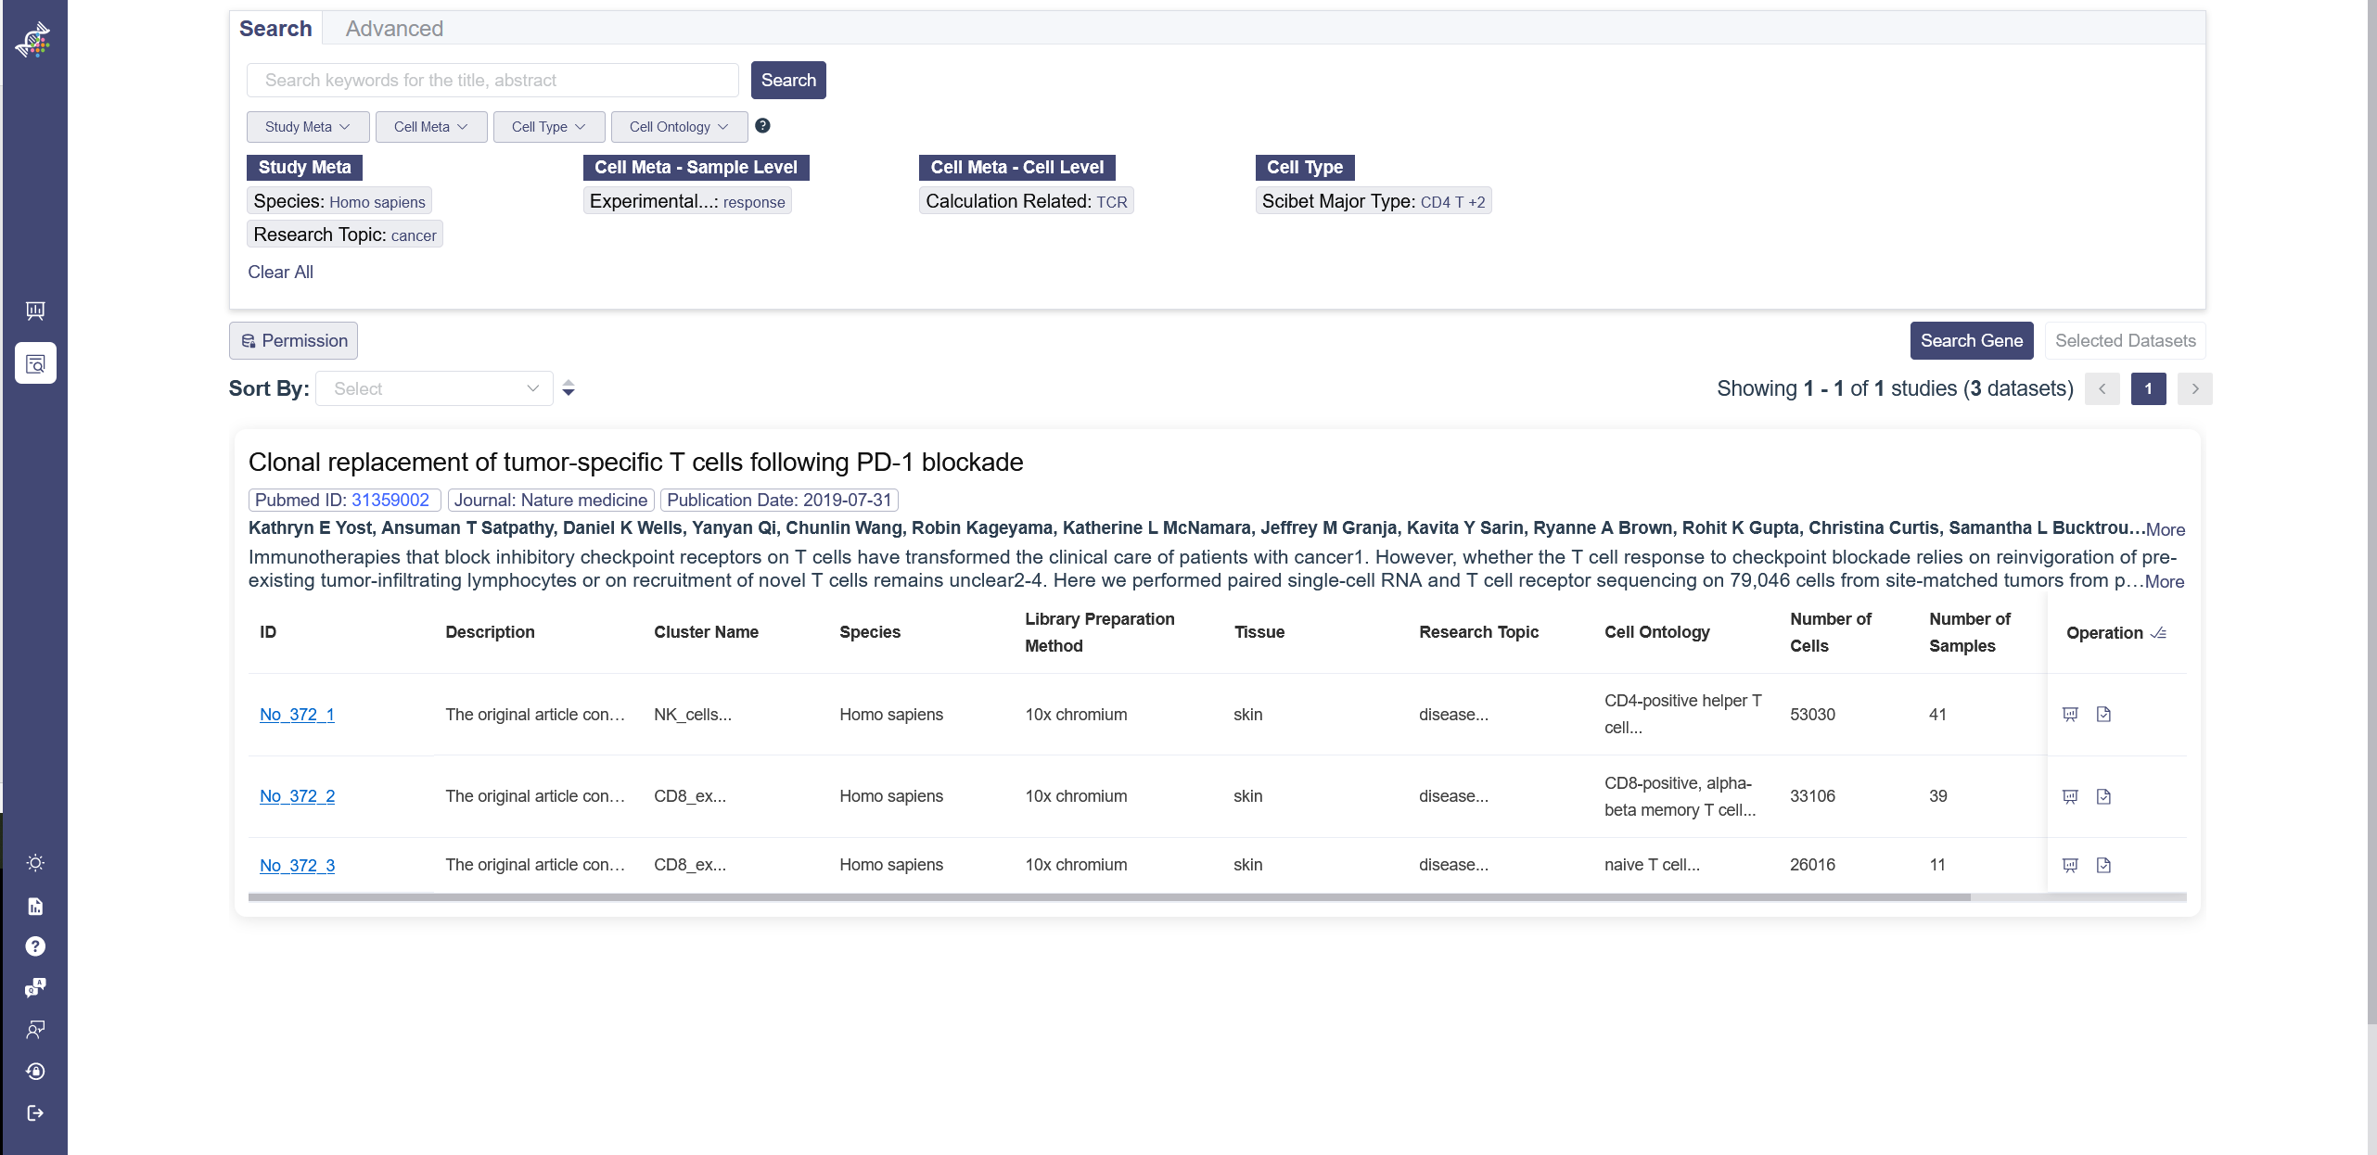This screenshot has width=2377, height=1155.
Task: Click the keyword search input field
Action: pos(492,81)
